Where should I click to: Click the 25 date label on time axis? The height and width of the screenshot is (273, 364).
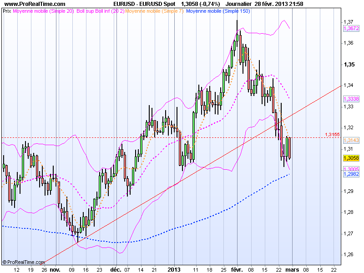tap(223, 270)
